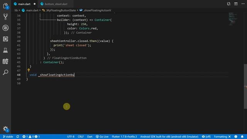Select the Android SDK emulator device
This screenshot has width=247, height=139.
click(169, 137)
